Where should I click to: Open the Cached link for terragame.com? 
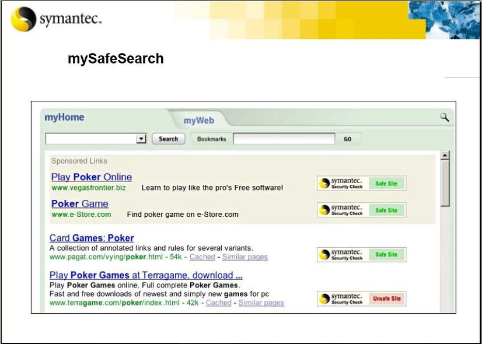coord(219,303)
